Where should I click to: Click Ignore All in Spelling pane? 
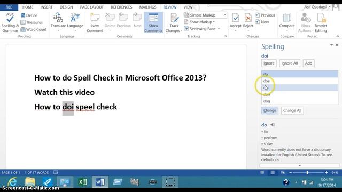290,63
